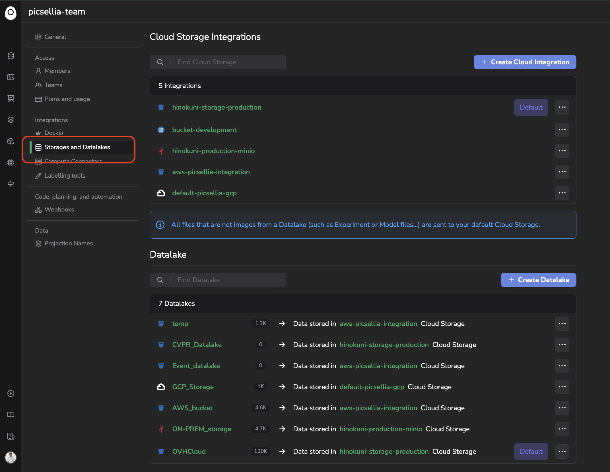
Task: Follow the hinokuni-production-minio link in ON-PREM_storage row
Action: [x=381, y=429]
